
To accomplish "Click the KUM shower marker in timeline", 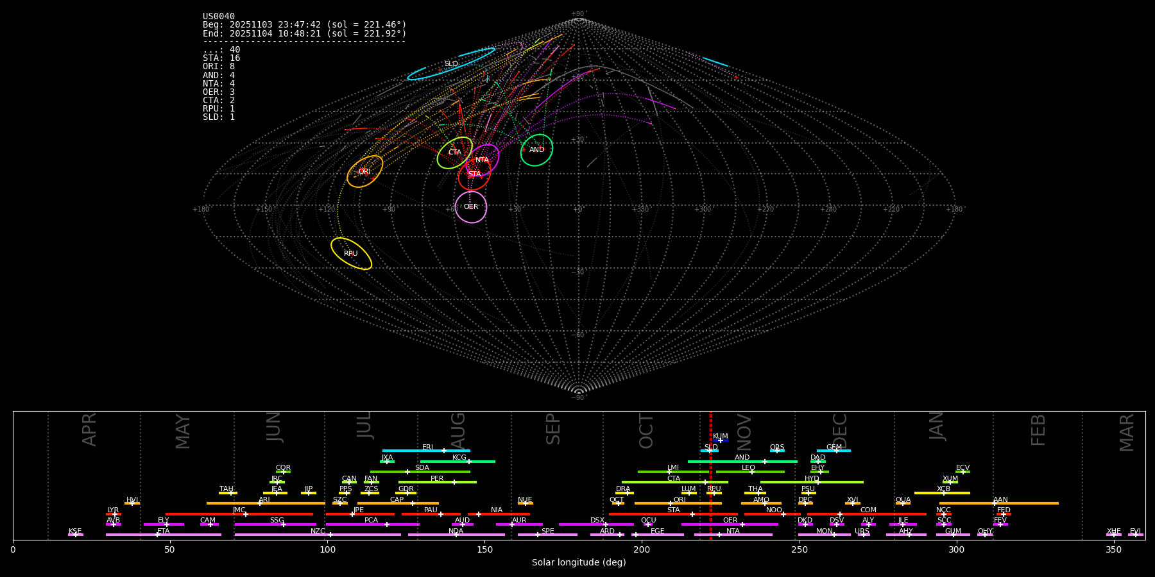I will [720, 440].
